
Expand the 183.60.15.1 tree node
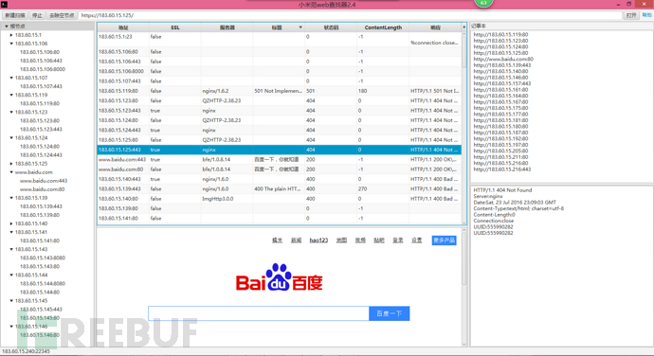coord(11,35)
